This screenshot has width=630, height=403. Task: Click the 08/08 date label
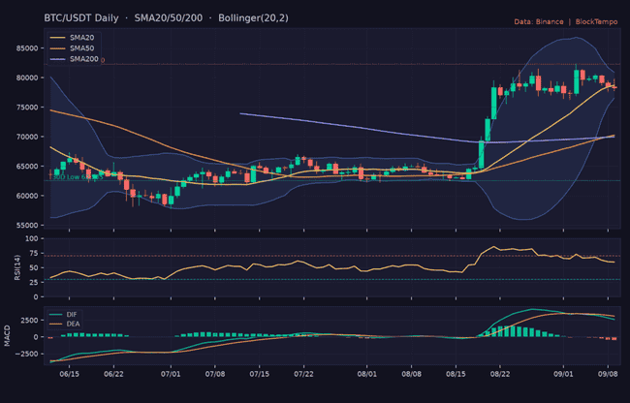click(411, 374)
